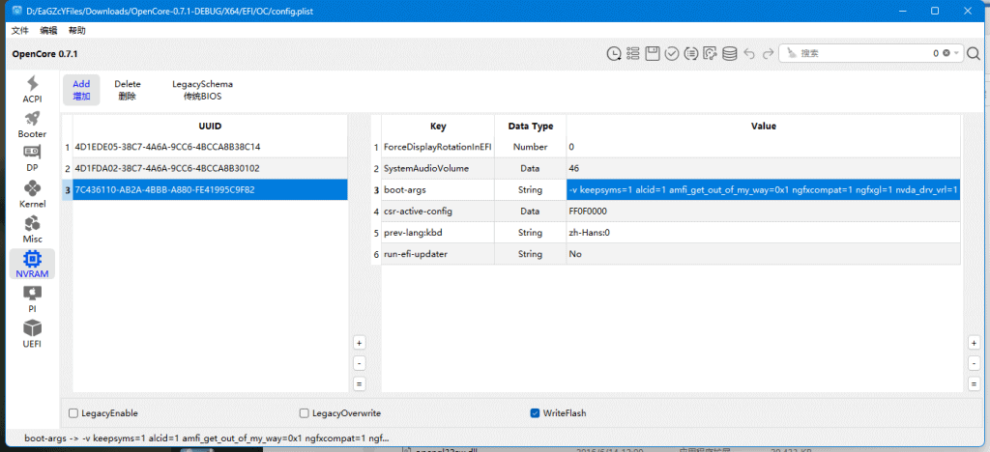Uncheck the WriteFlash option
Image resolution: width=990 pixels, height=452 pixels.
tap(535, 413)
